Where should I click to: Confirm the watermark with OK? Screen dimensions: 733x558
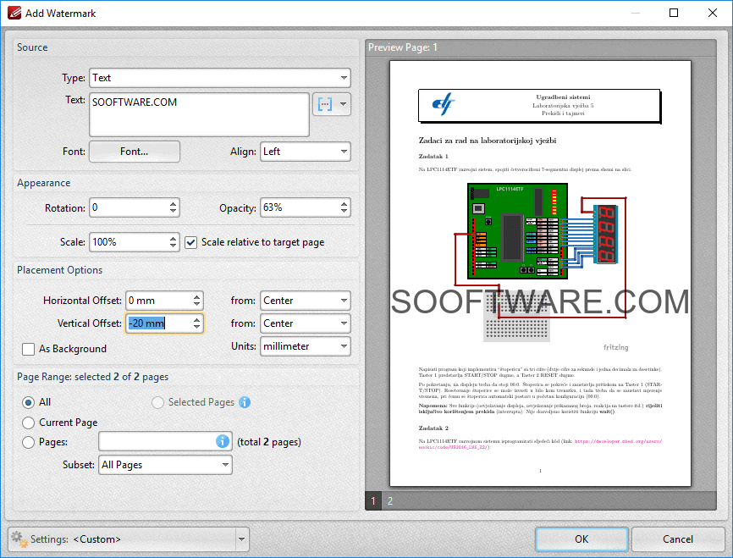(x=581, y=539)
